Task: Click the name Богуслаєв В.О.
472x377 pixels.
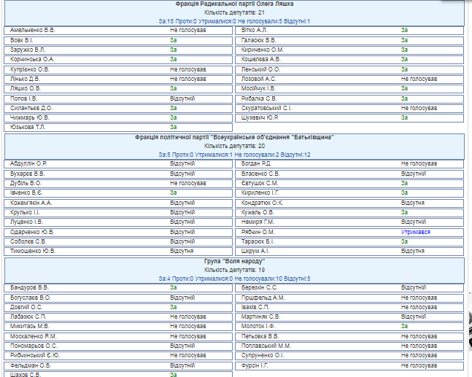Action: (x=31, y=298)
